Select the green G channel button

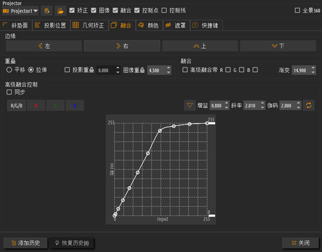(55, 105)
